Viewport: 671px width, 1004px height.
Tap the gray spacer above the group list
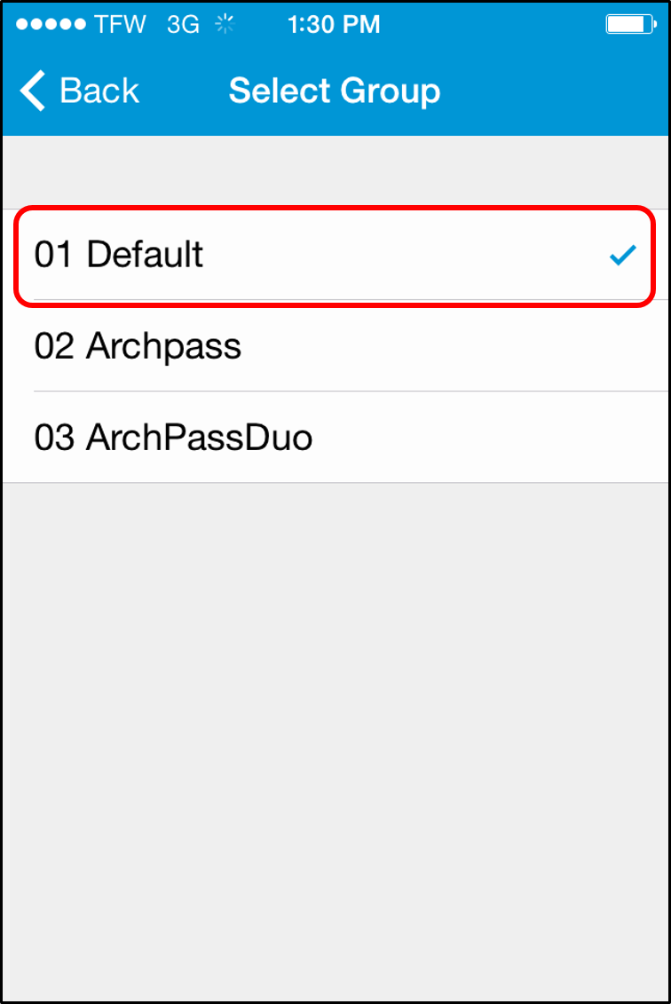(x=335, y=171)
